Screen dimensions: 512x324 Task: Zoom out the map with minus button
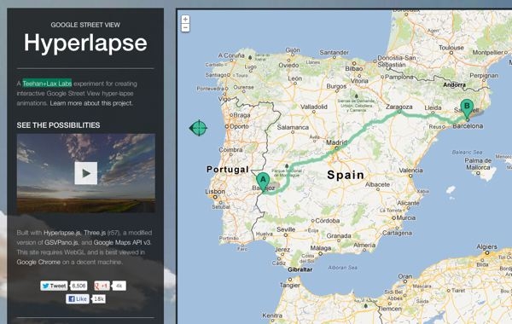185,28
